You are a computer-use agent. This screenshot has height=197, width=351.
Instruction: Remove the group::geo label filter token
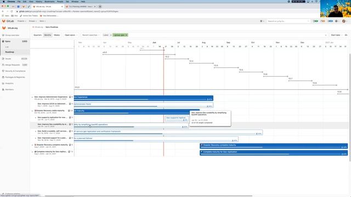(x=126, y=35)
